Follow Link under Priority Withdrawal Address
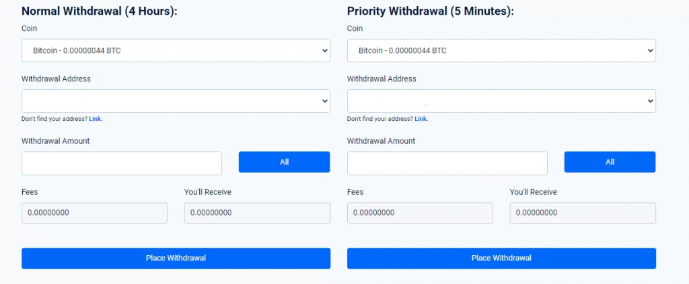Viewport: 689px width, 284px height. 421,119
